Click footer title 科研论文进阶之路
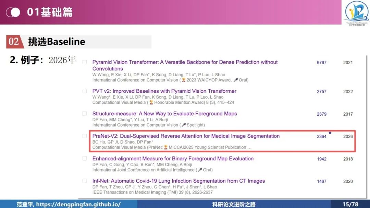The height and width of the screenshot is (208, 370). coord(234,204)
